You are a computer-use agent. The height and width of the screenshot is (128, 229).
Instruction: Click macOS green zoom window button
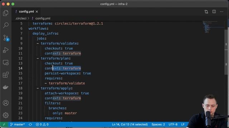point(13,4)
